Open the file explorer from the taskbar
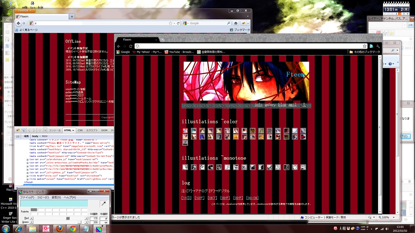 tap(32, 229)
